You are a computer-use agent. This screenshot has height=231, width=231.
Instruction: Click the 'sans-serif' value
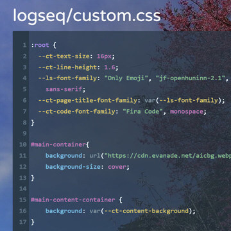64,89
